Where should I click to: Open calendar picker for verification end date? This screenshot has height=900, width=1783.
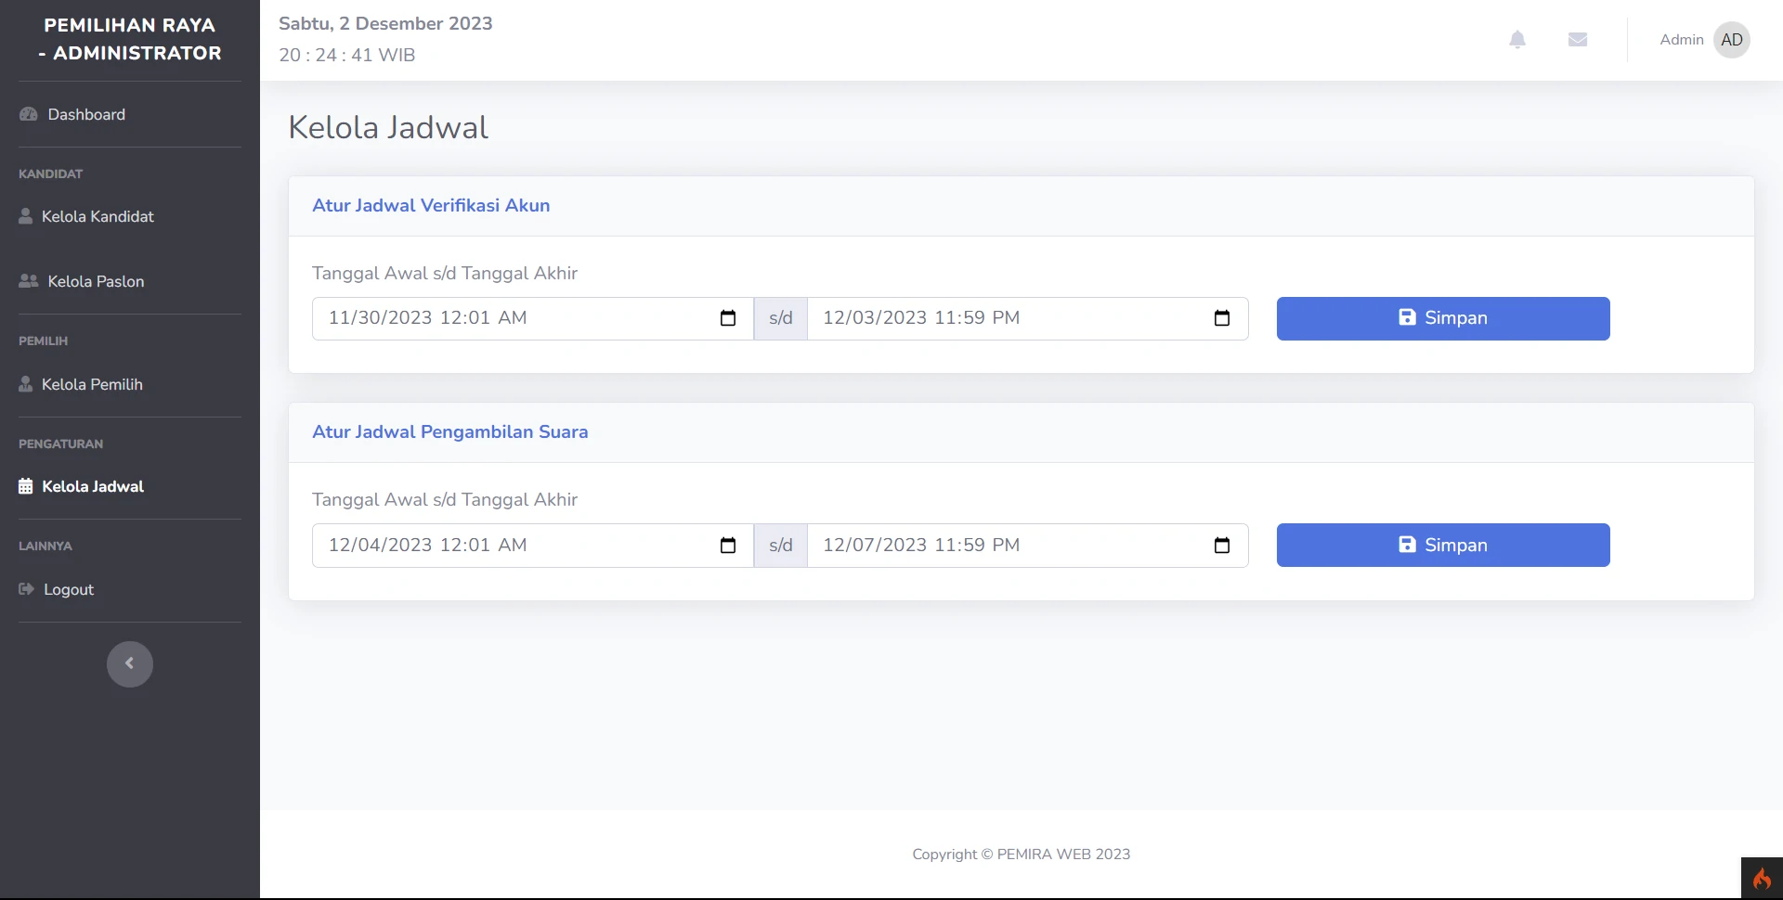pyautogui.click(x=1222, y=318)
